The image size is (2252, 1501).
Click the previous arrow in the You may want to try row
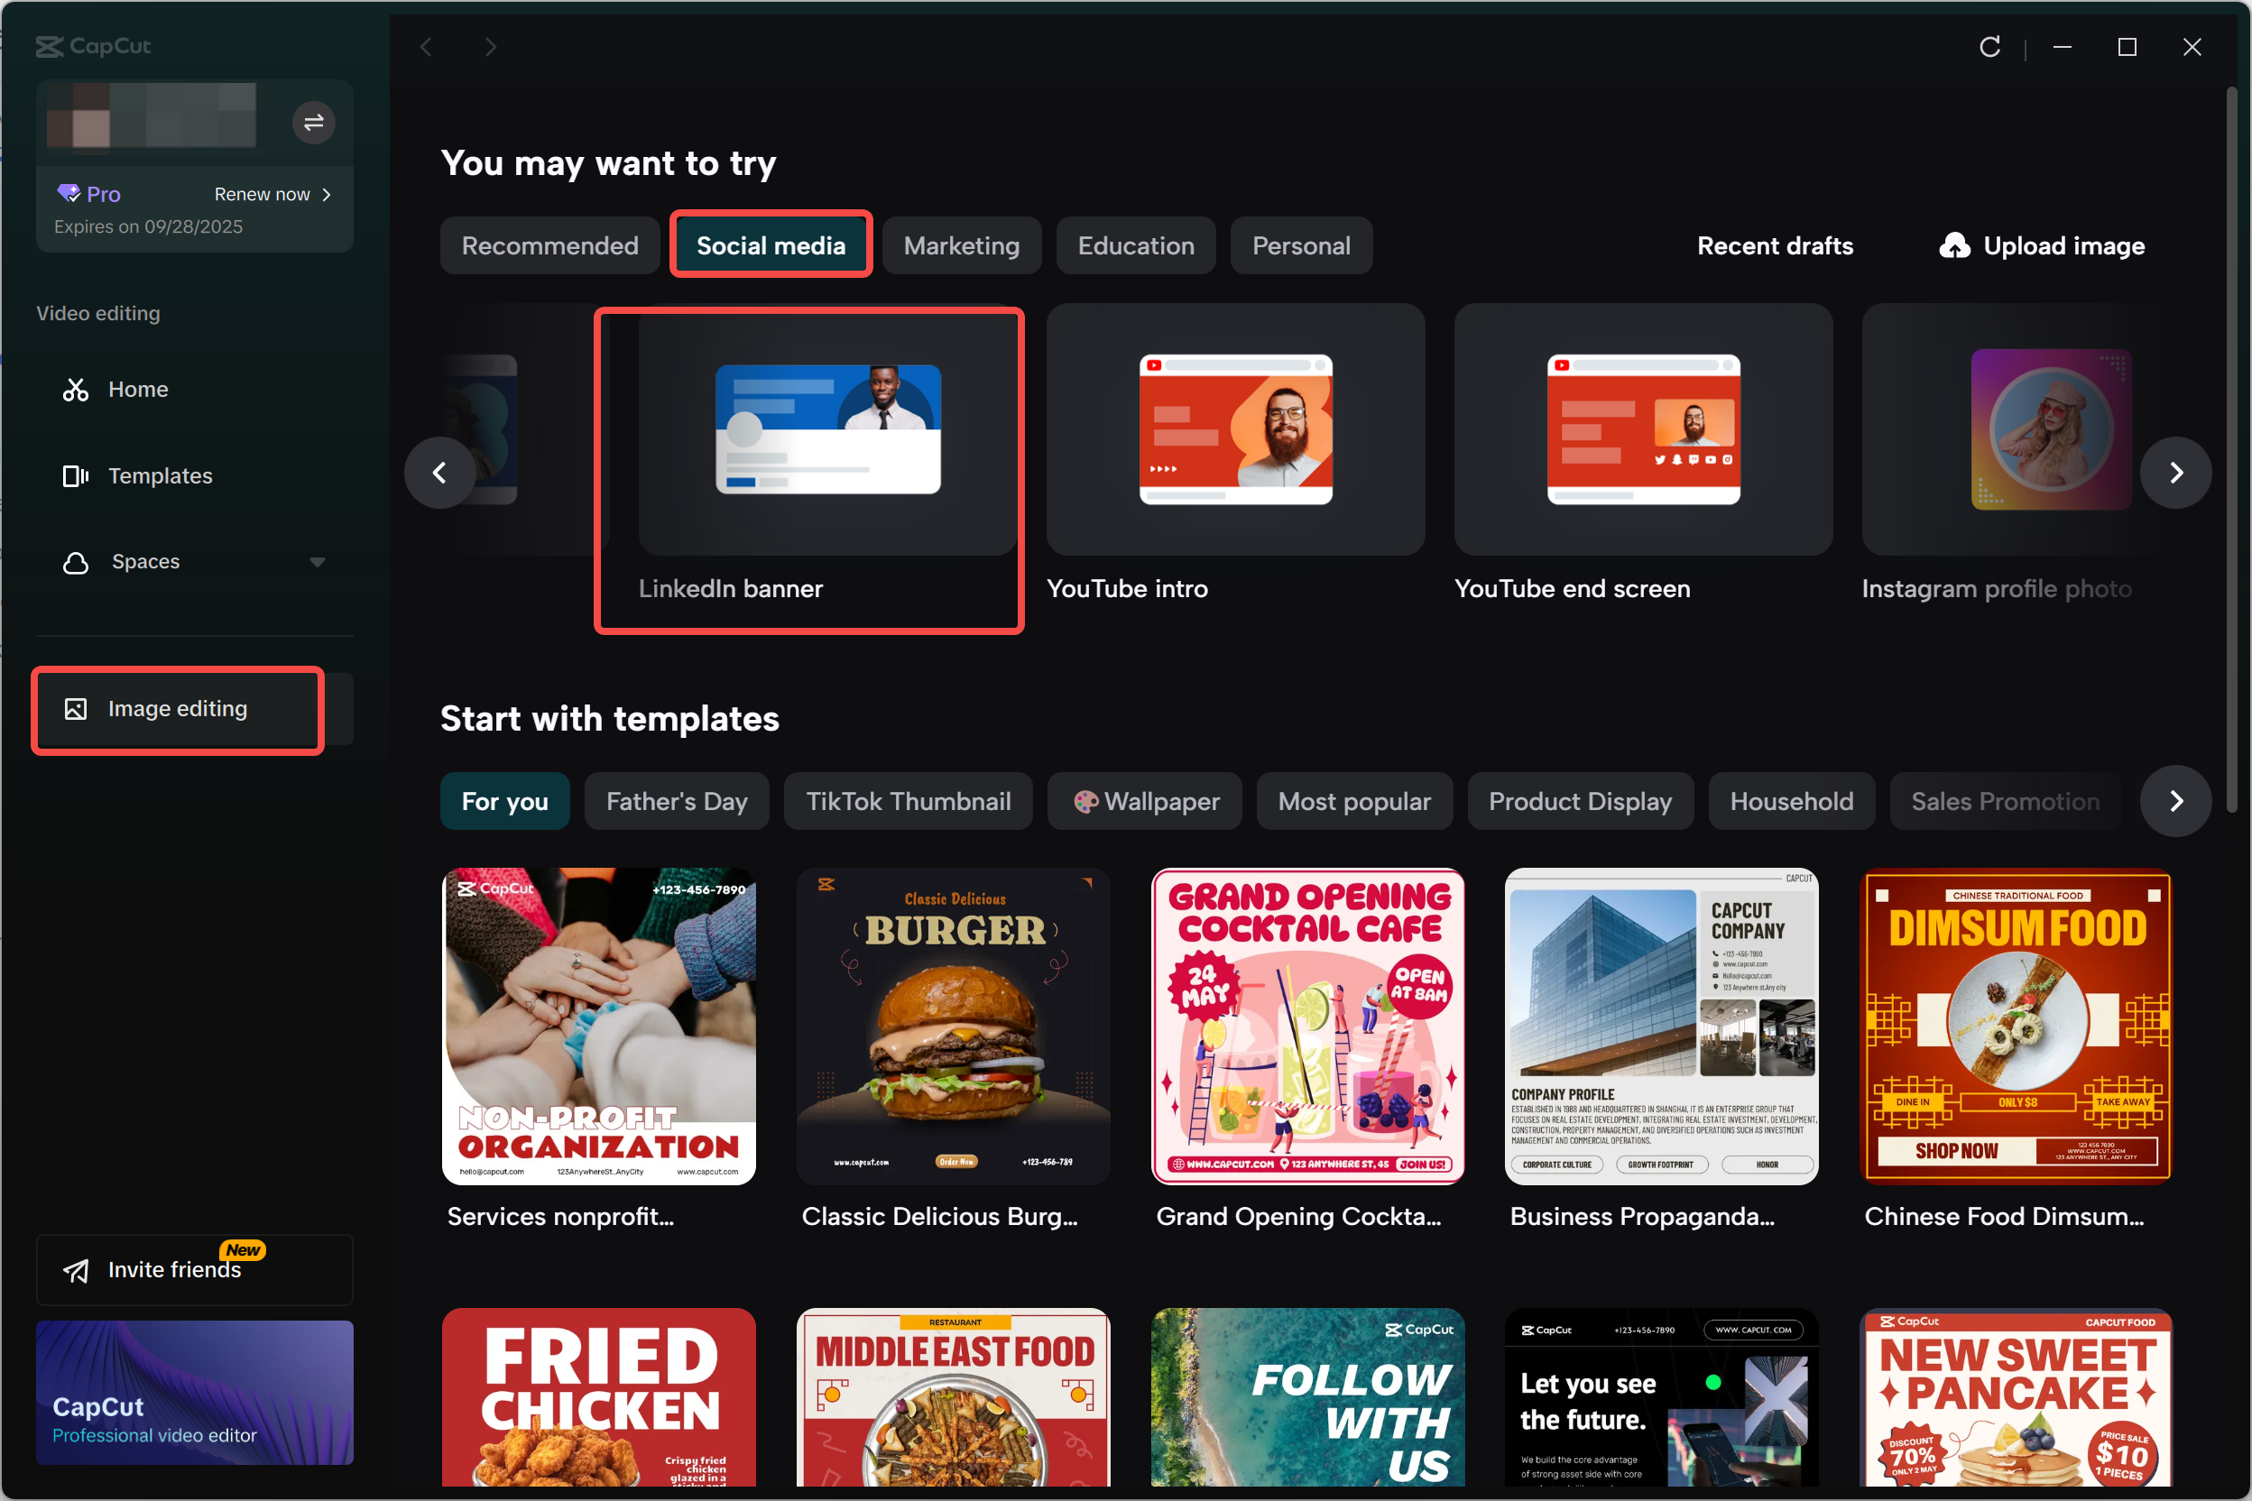(438, 472)
